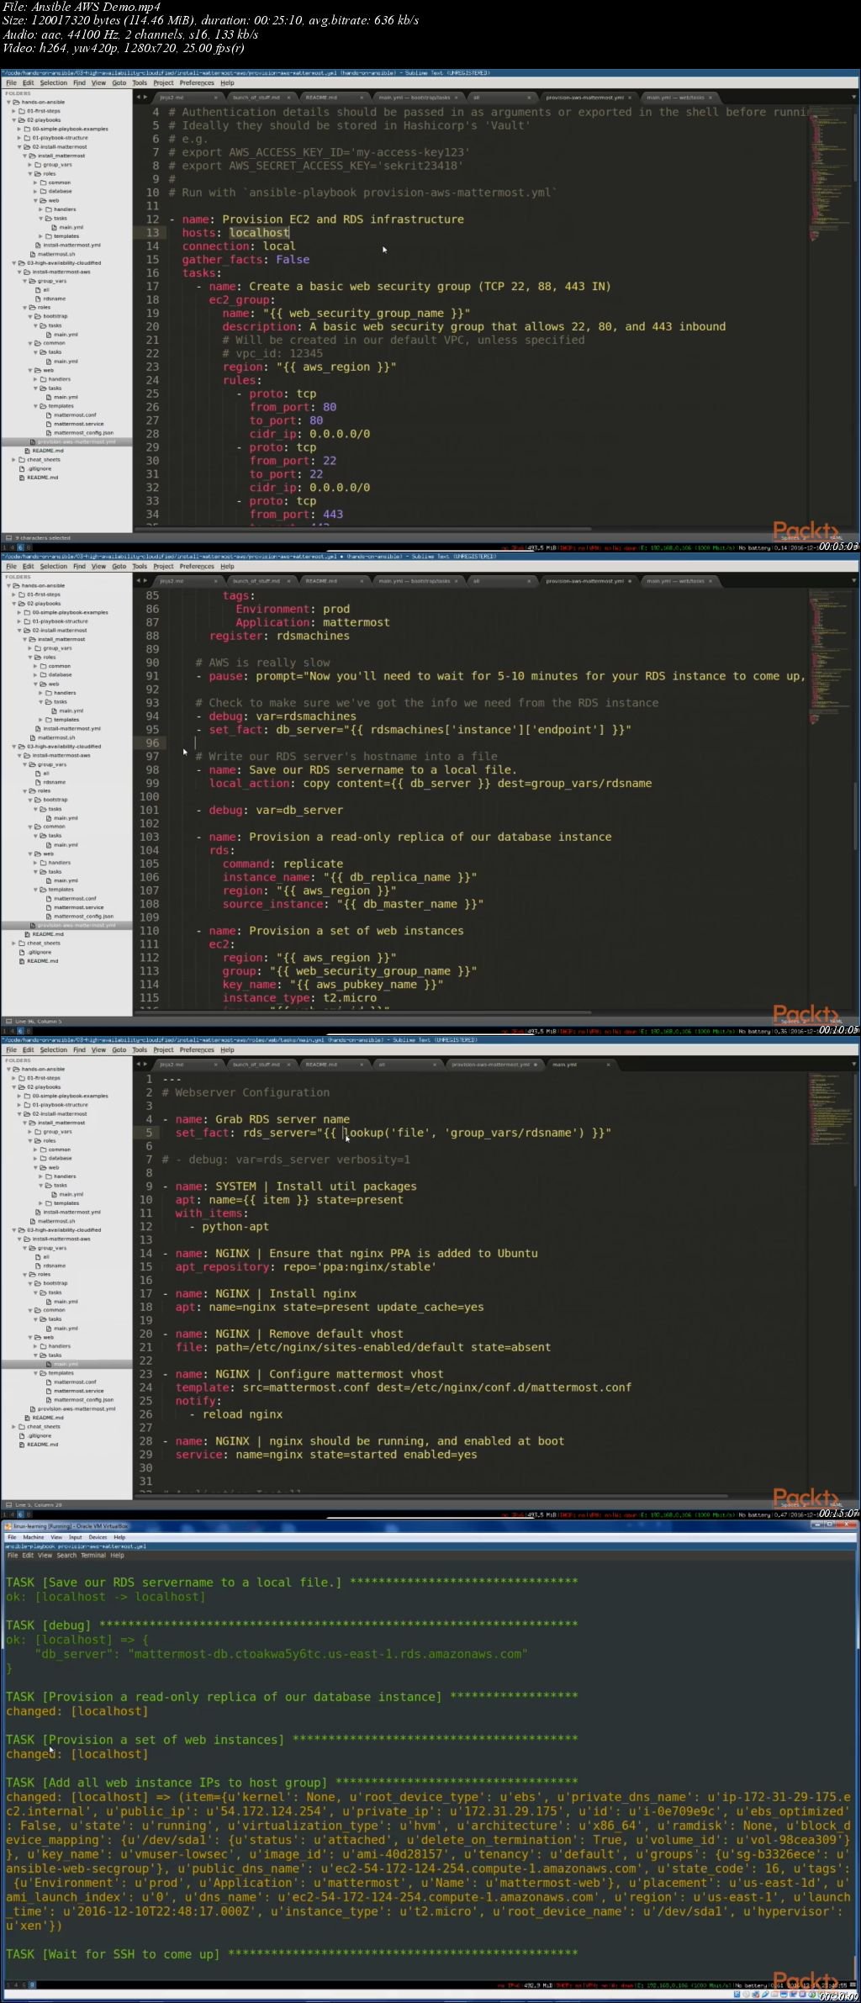Open Machine menu in VirtualBox window

click(34, 1537)
